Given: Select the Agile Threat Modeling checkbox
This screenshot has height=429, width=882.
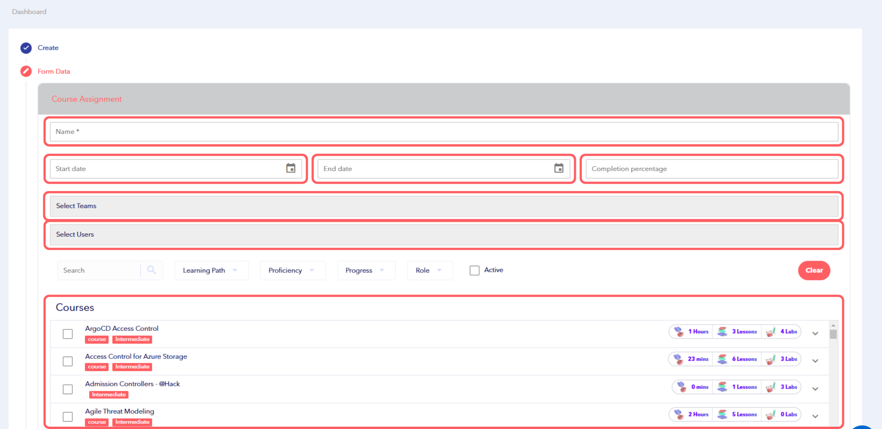Looking at the screenshot, I should point(68,416).
